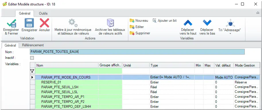Sort by the Nom column header
The image size is (262, 110).
pyautogui.click(x=67, y=65)
